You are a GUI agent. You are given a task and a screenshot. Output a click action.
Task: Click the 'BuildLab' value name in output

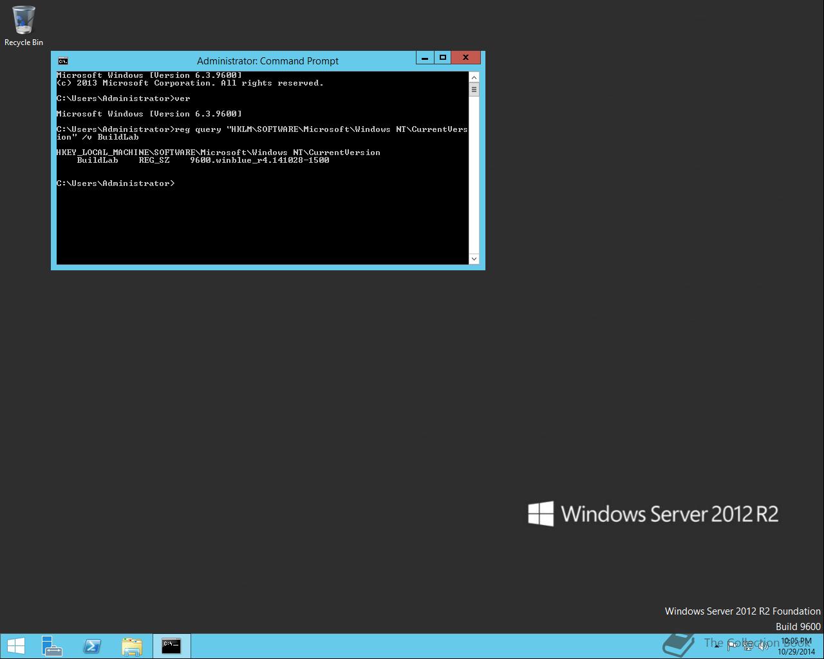click(97, 160)
